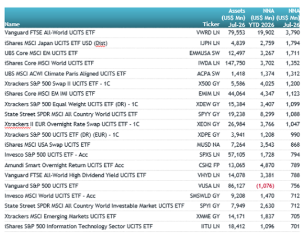The height and width of the screenshot is (233, 303).
Task: Click the MUSD NA ticker cell
Action: point(208,145)
